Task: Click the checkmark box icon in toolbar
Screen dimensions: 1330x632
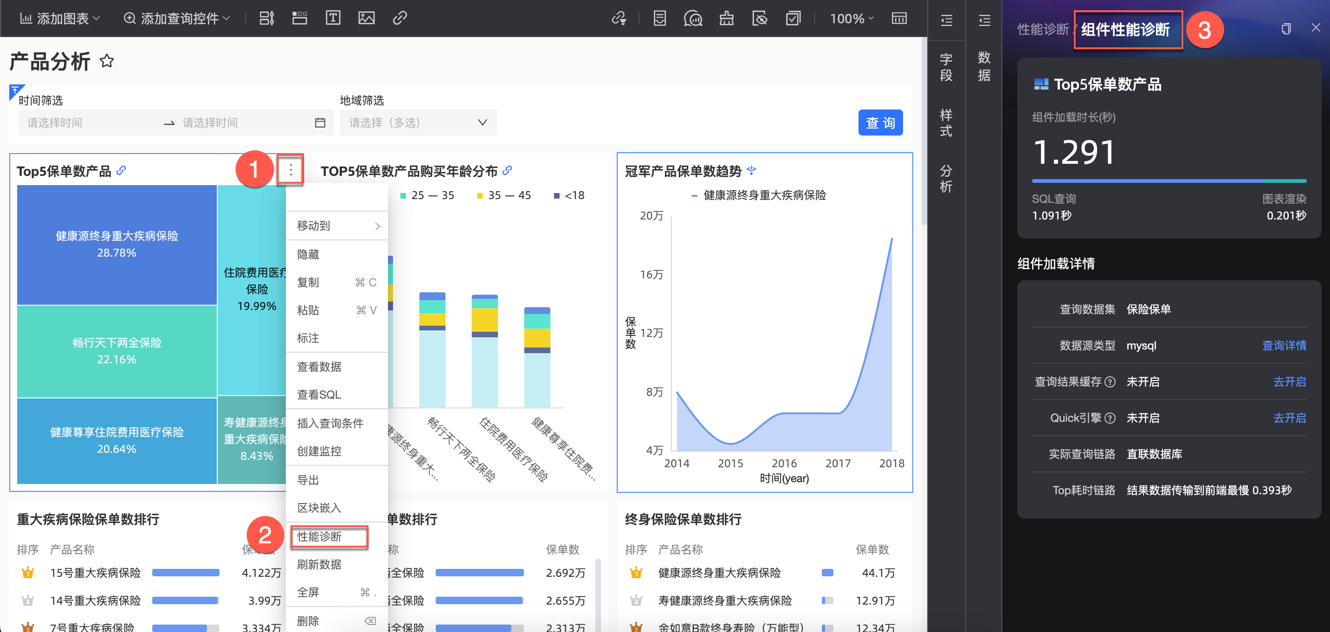Action: [x=793, y=19]
